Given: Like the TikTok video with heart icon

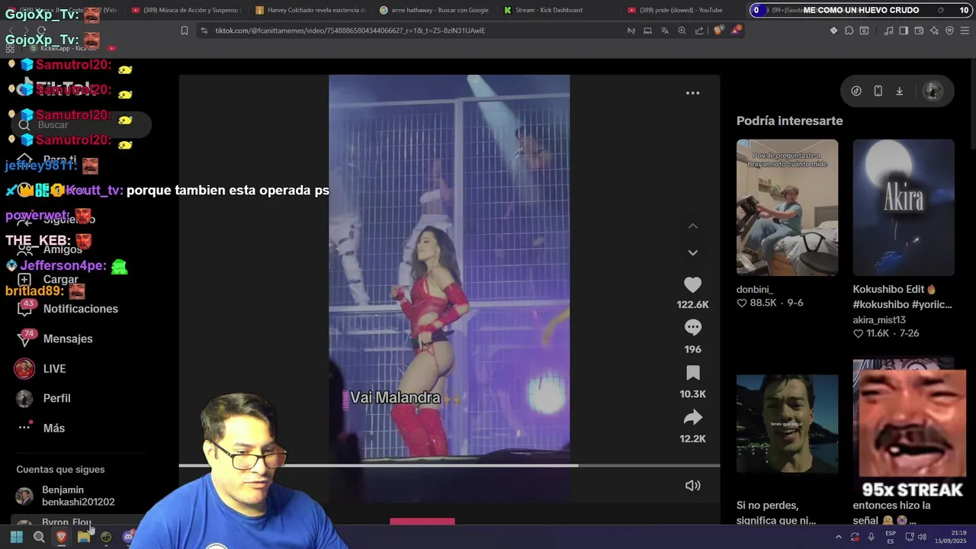Looking at the screenshot, I should coord(692,284).
